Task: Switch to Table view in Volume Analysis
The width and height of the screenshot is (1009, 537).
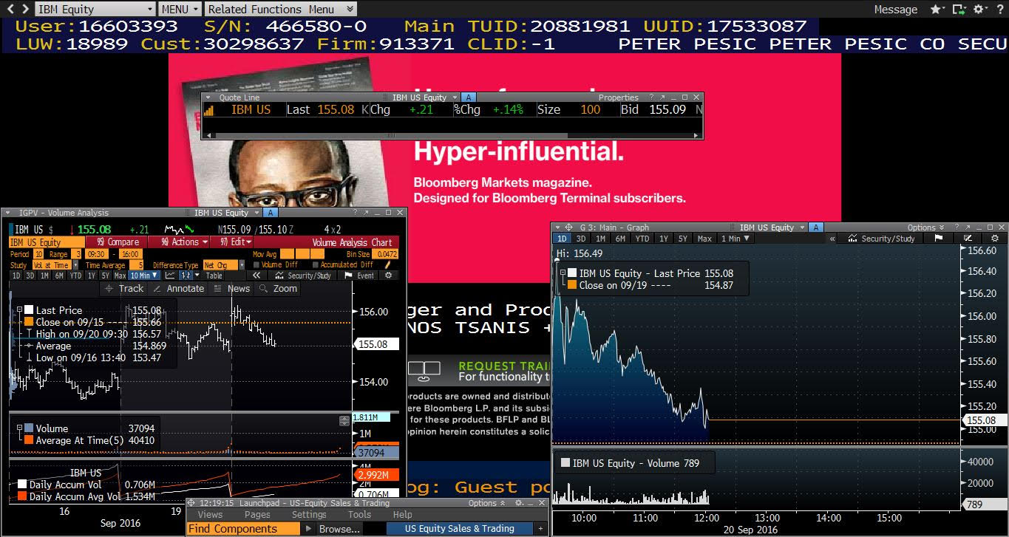Action: [214, 276]
